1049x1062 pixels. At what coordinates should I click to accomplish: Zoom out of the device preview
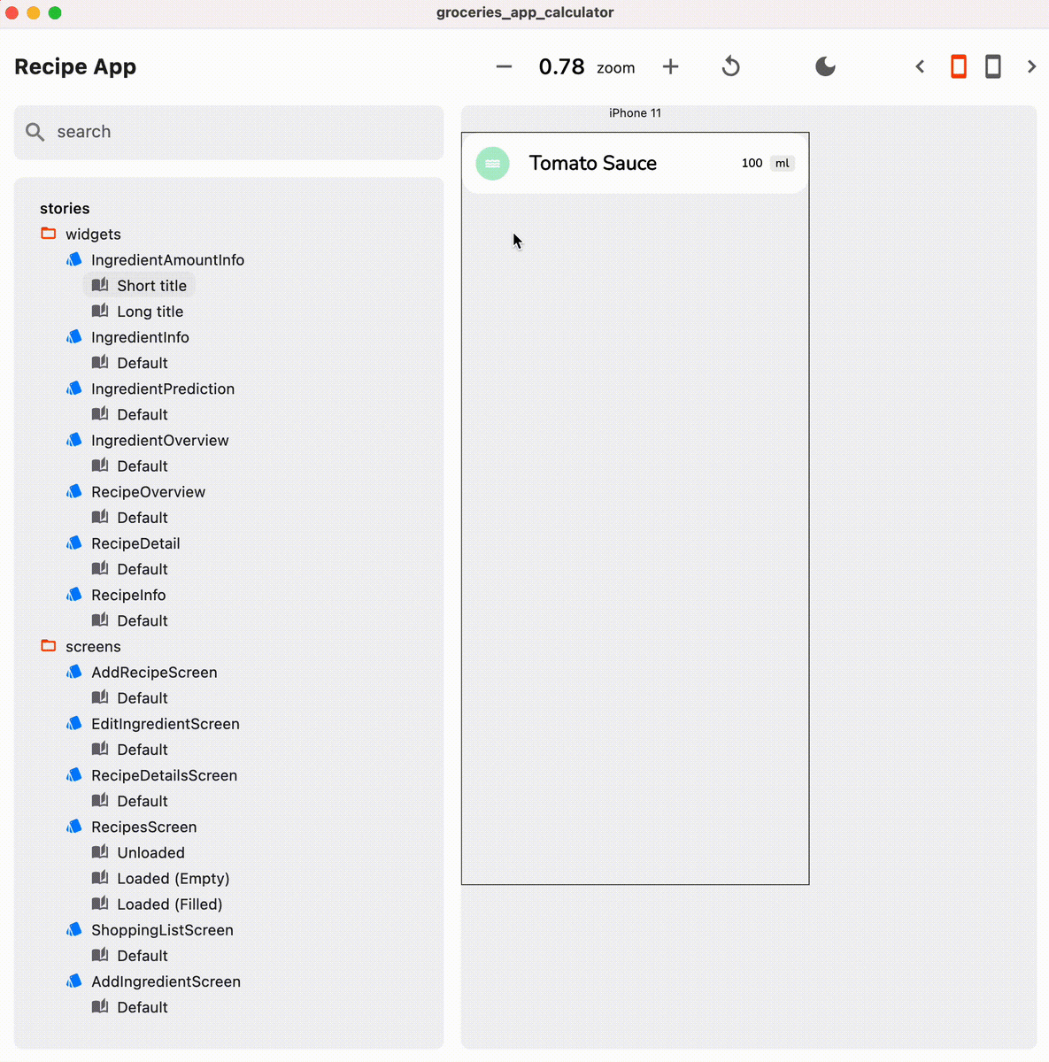(x=503, y=66)
